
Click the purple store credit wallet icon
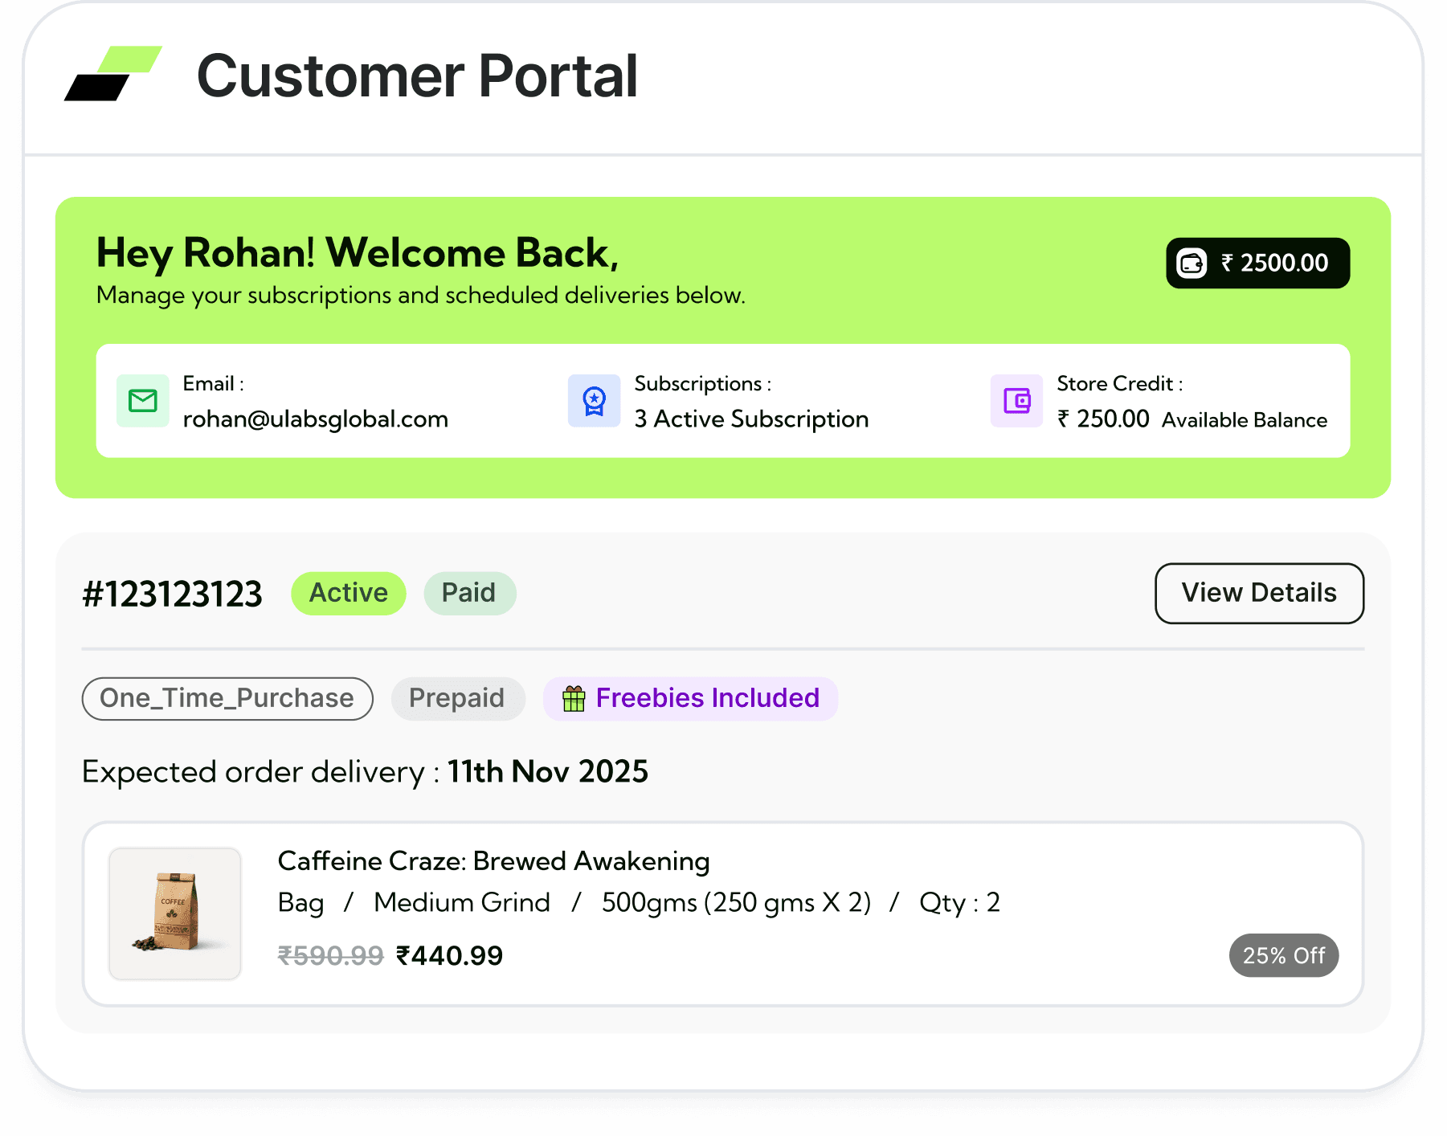click(1016, 400)
